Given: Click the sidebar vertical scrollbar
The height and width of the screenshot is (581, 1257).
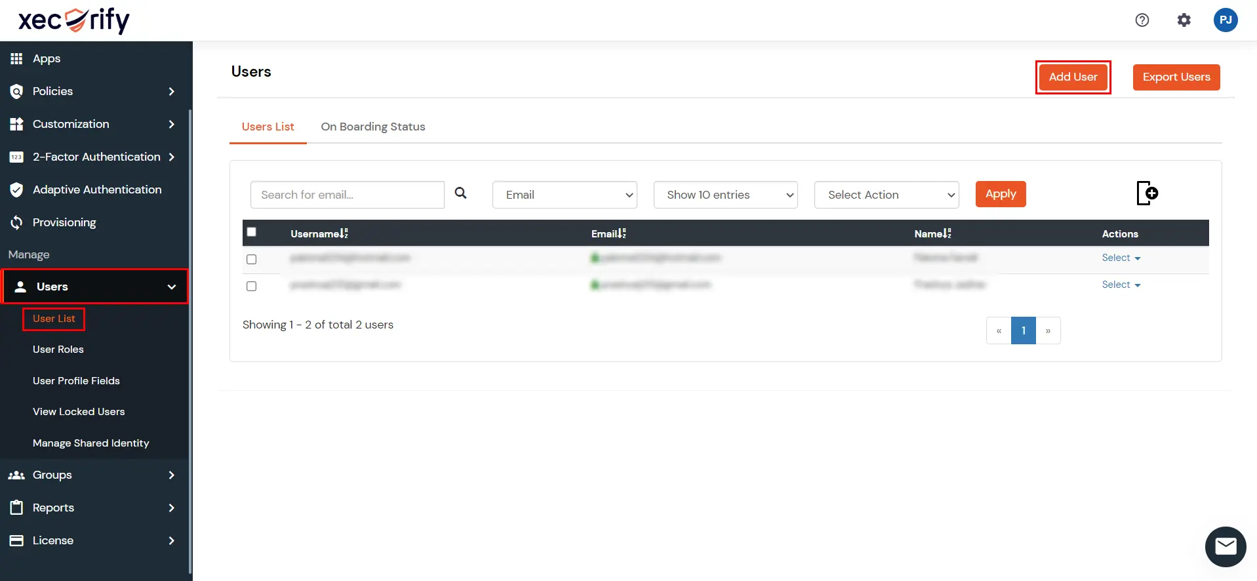Looking at the screenshot, I should 190,341.
